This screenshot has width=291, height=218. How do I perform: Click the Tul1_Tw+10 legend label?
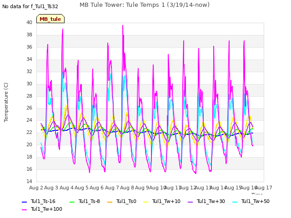pos(166,201)
